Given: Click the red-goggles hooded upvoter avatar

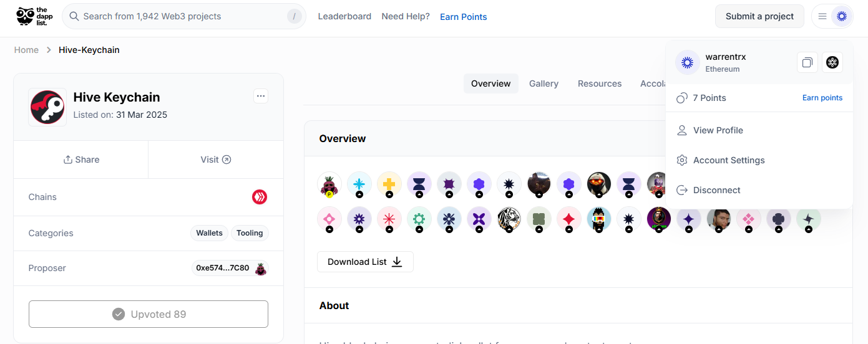Looking at the screenshot, I should point(599,184).
